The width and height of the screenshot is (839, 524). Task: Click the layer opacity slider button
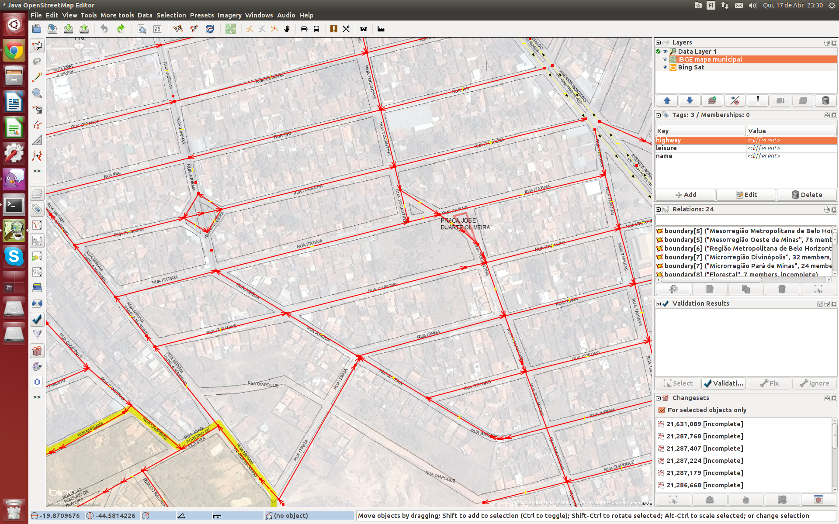[x=758, y=100]
